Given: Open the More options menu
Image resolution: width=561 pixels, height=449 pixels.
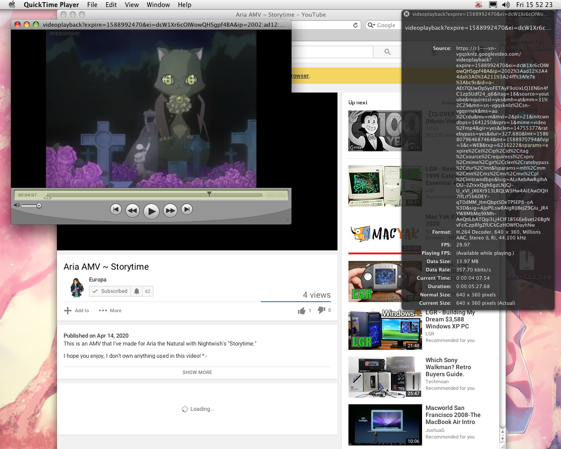Looking at the screenshot, I should (x=110, y=310).
